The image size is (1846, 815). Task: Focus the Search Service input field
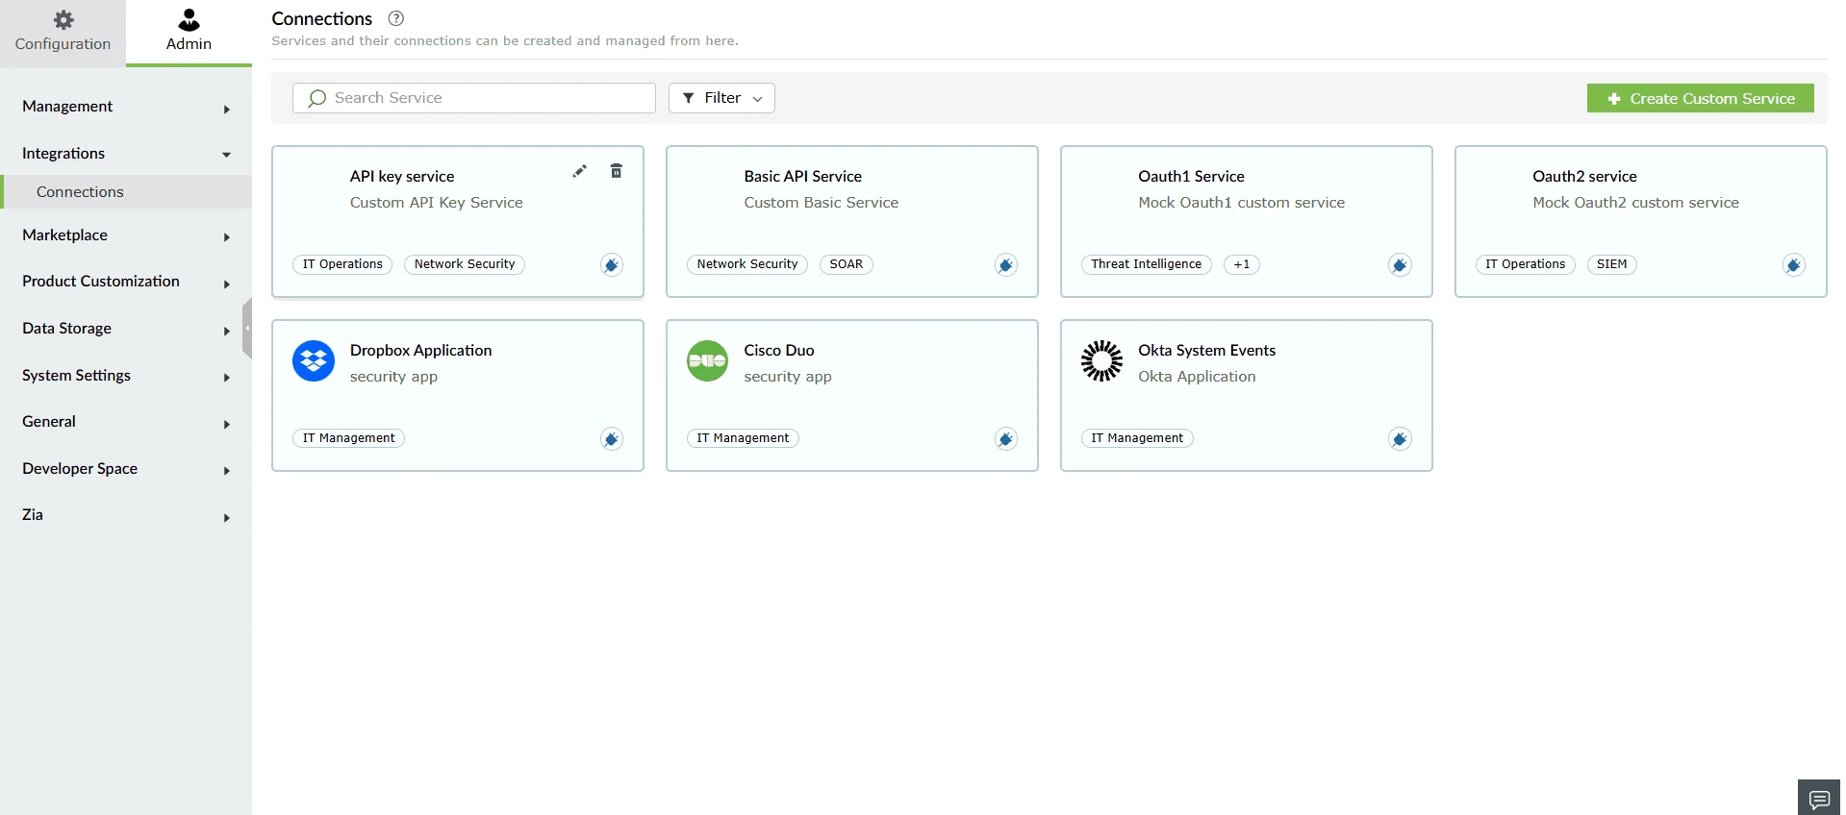tap(474, 98)
